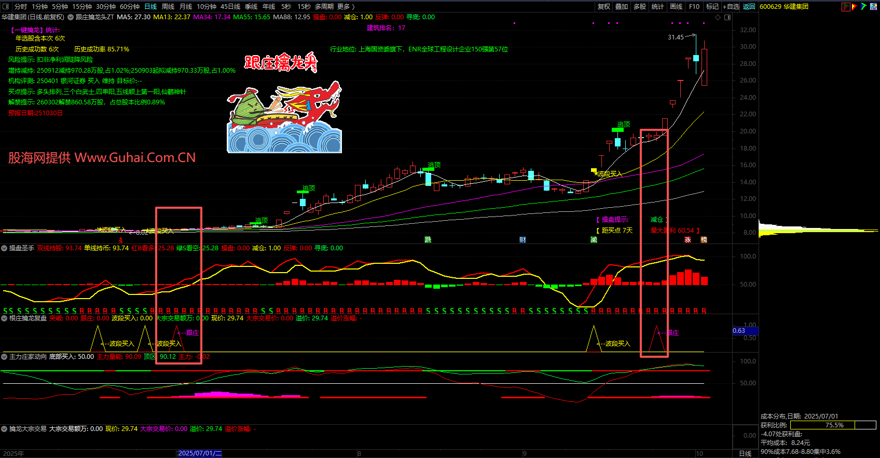Expand the 主力庄家动向 indicator dropdown arrow
Viewport: 880px width, 458px height.
pos(4,357)
